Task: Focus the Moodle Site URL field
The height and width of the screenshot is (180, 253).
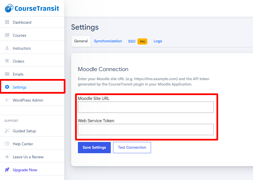Action: coord(146,107)
